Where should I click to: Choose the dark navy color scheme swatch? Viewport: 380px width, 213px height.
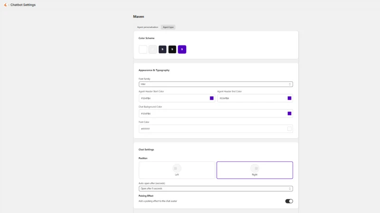click(x=162, y=49)
